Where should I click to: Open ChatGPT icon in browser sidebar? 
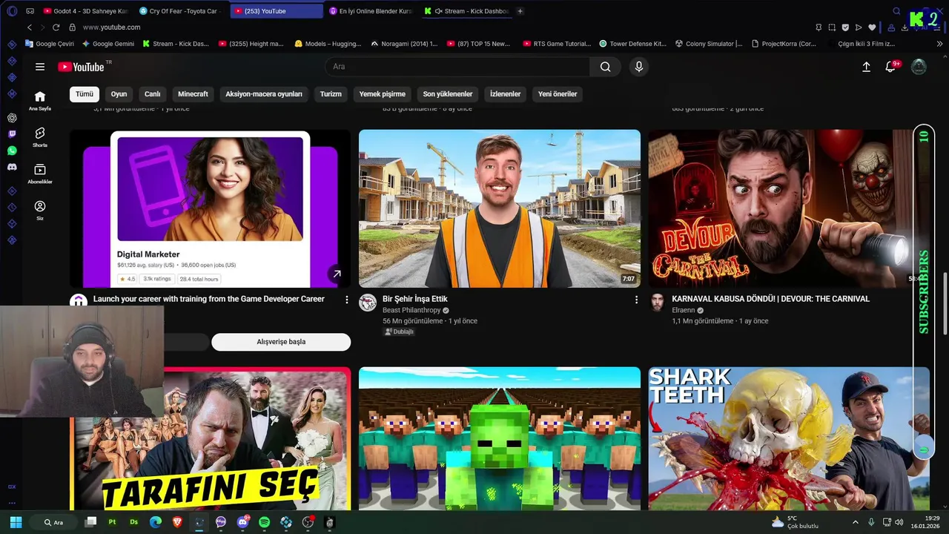[12, 118]
